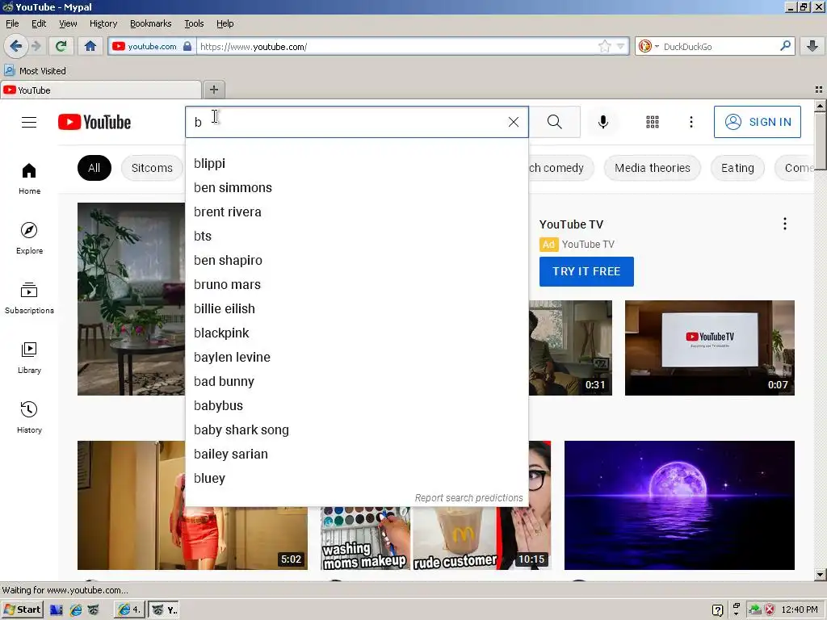The height and width of the screenshot is (620, 827).
Task: Start voice search with the microphone icon
Action: click(x=602, y=123)
